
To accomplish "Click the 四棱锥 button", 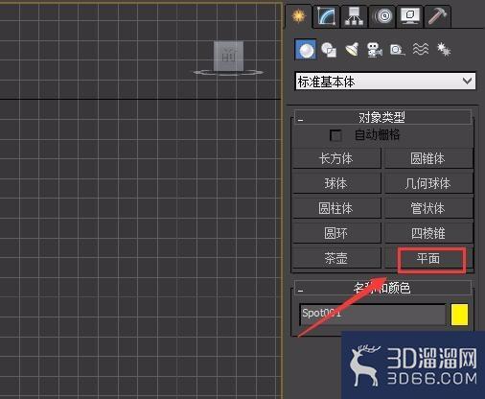I will click(428, 233).
